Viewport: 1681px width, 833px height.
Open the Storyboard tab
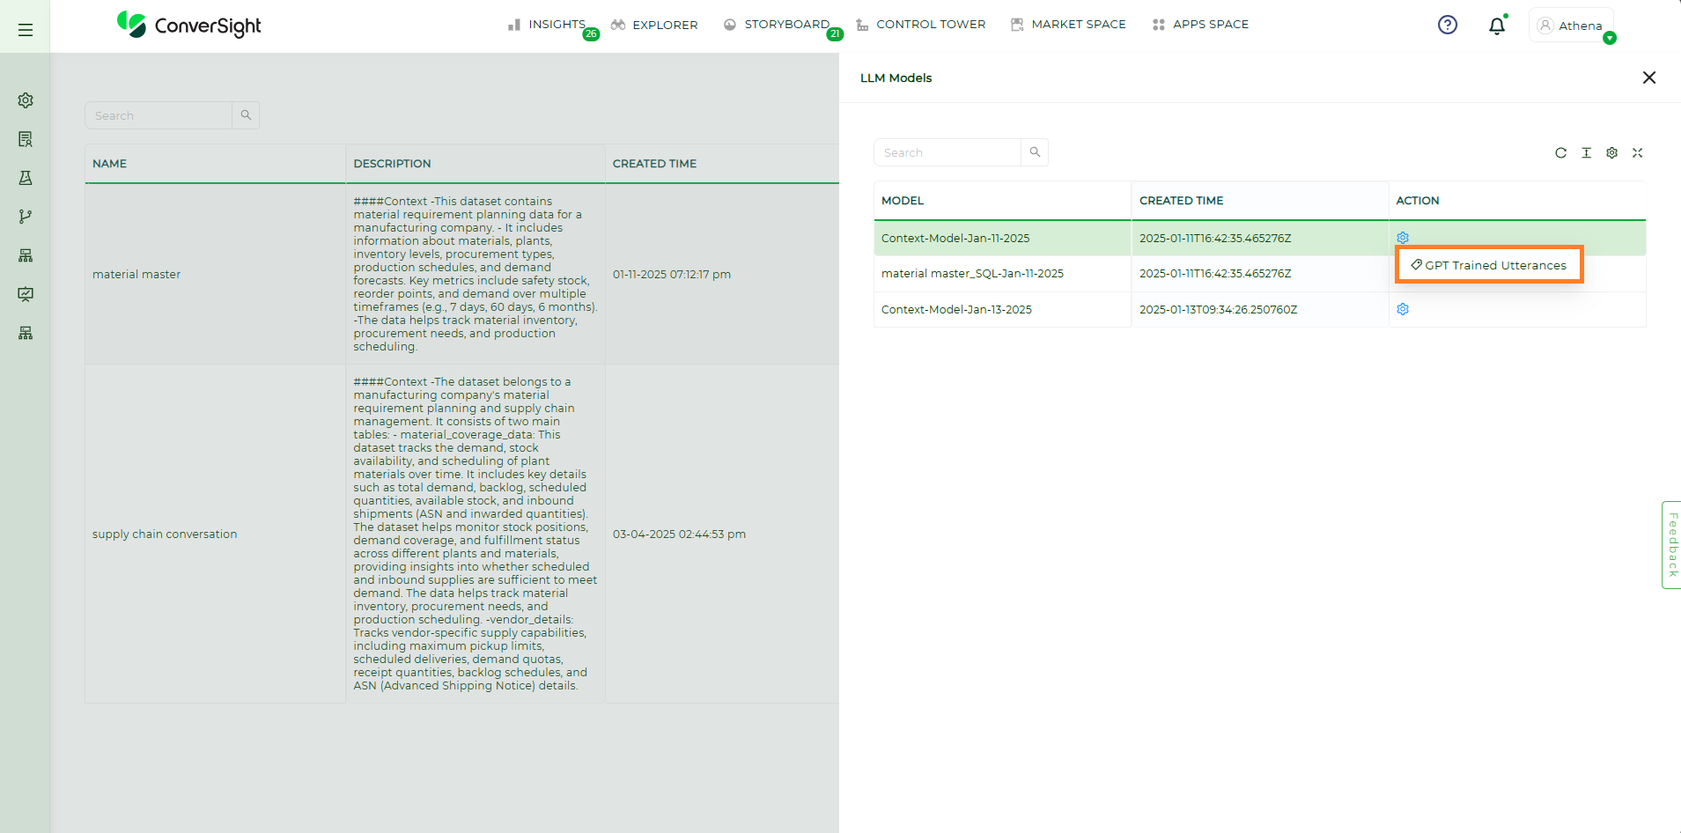click(777, 25)
